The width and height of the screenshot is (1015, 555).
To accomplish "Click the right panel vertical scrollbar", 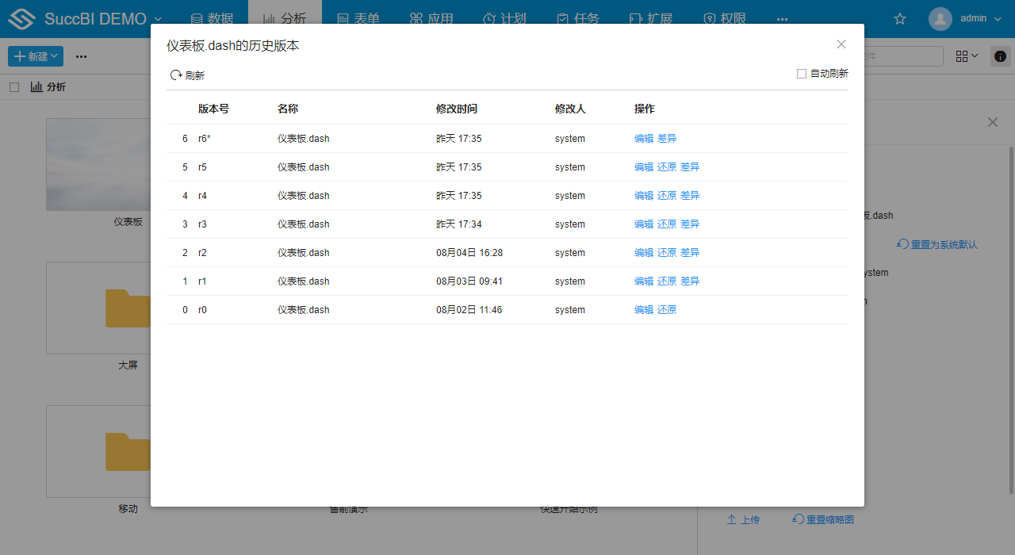I will (1011, 317).
